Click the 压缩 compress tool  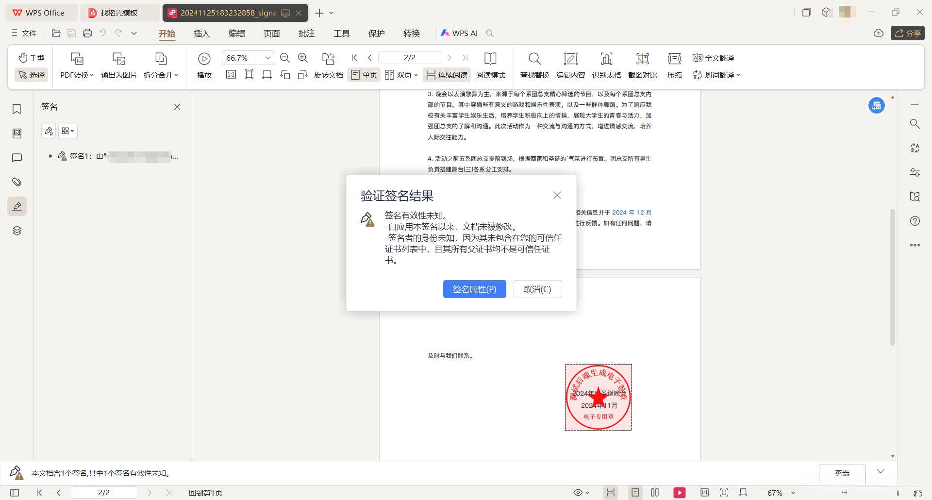point(674,66)
